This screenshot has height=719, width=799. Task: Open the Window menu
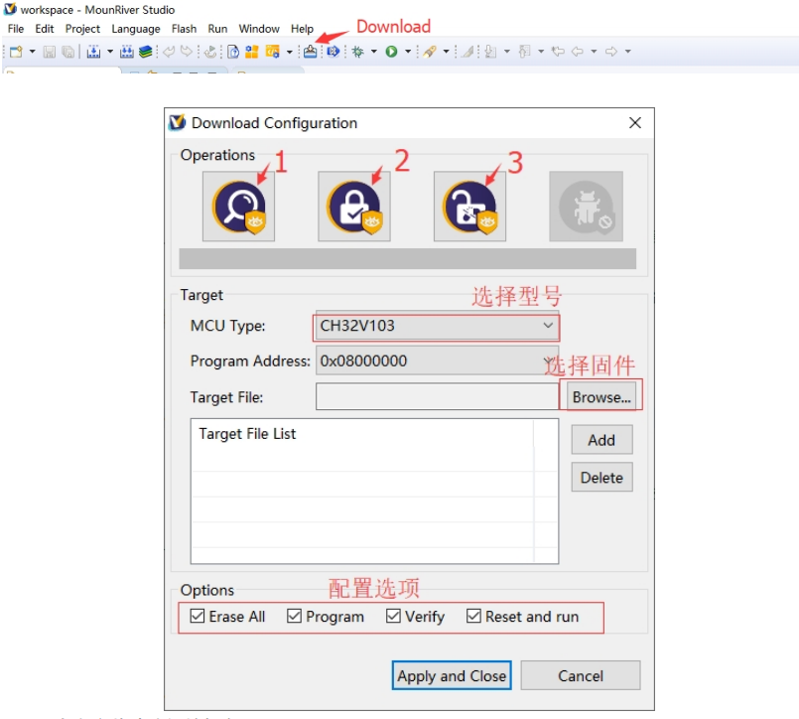pos(259,29)
